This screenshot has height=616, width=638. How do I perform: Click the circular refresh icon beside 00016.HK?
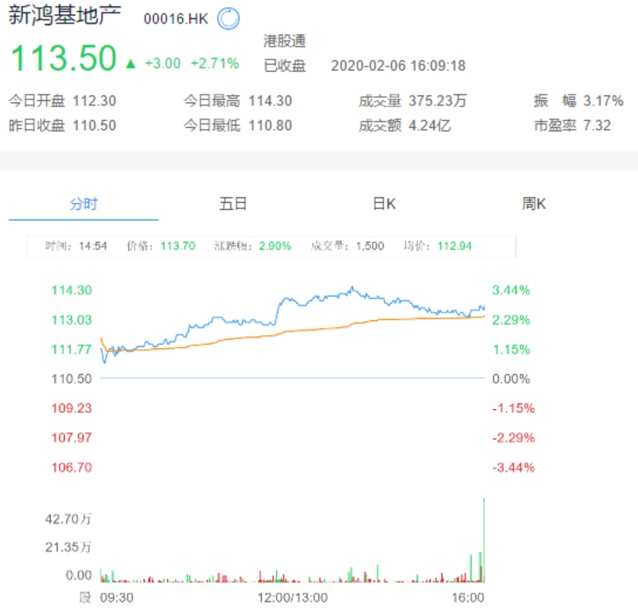[228, 19]
